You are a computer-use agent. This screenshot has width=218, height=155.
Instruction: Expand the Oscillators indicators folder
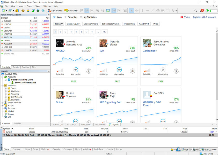[6, 91]
